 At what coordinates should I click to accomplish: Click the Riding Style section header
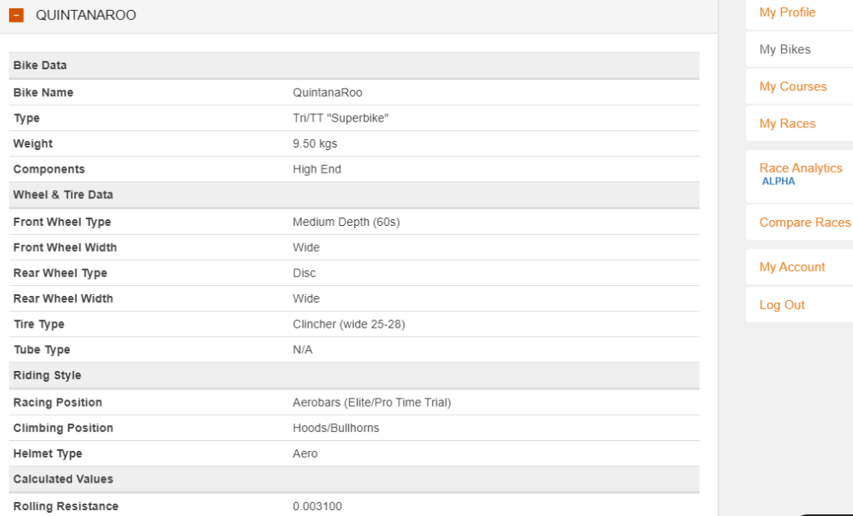pyautogui.click(x=48, y=376)
